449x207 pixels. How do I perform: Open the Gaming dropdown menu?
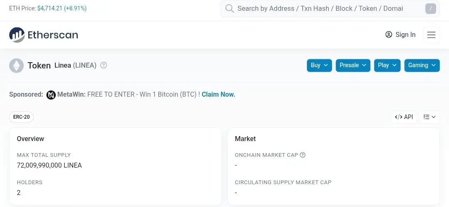click(x=422, y=65)
